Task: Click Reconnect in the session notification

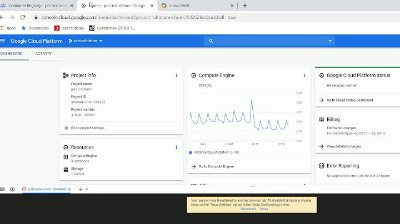Action: [248, 209]
